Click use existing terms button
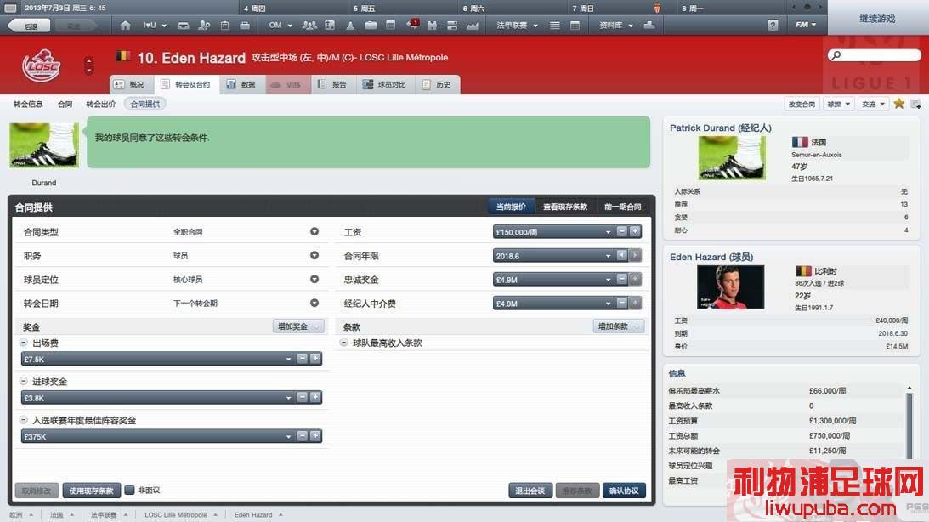Viewport: 929px width, 522px height. 91,491
